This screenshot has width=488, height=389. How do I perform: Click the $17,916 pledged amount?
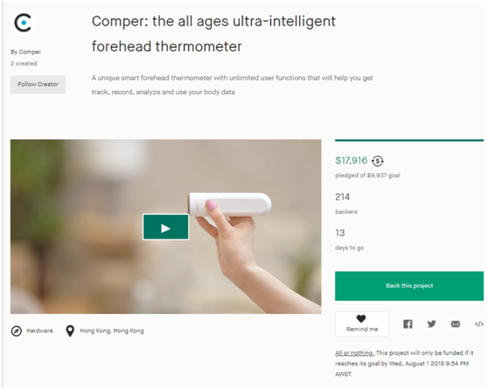click(351, 161)
